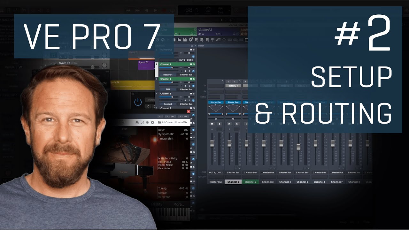Click the tuning fork icon in toolbar
This screenshot has height=230, width=409.
point(213,40)
